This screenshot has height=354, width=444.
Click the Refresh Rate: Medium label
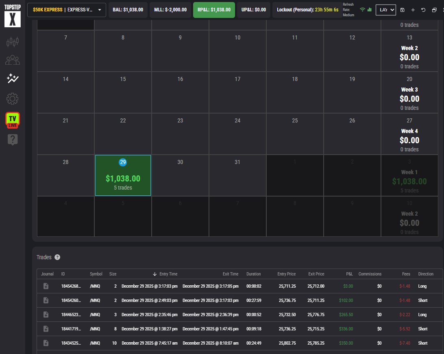point(348,10)
